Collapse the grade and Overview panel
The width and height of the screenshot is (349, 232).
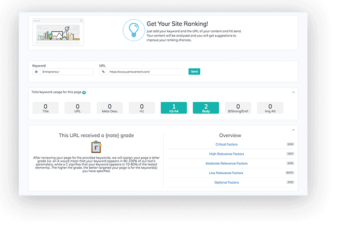293,130
